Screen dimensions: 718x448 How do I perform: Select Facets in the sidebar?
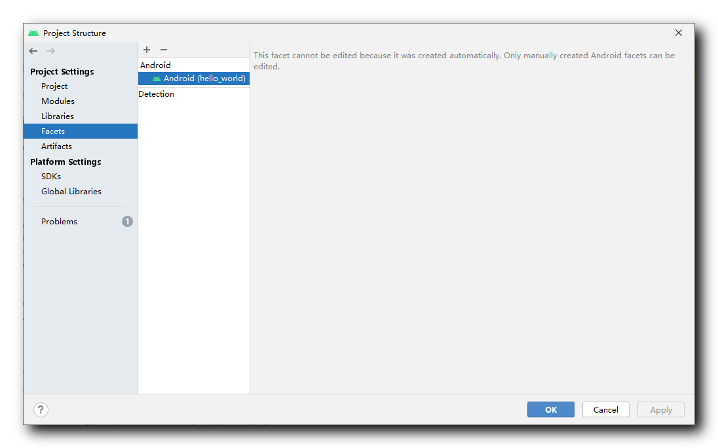[x=81, y=131]
